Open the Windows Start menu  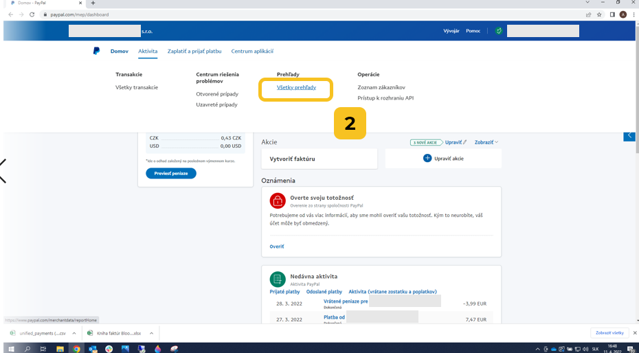[11, 349]
